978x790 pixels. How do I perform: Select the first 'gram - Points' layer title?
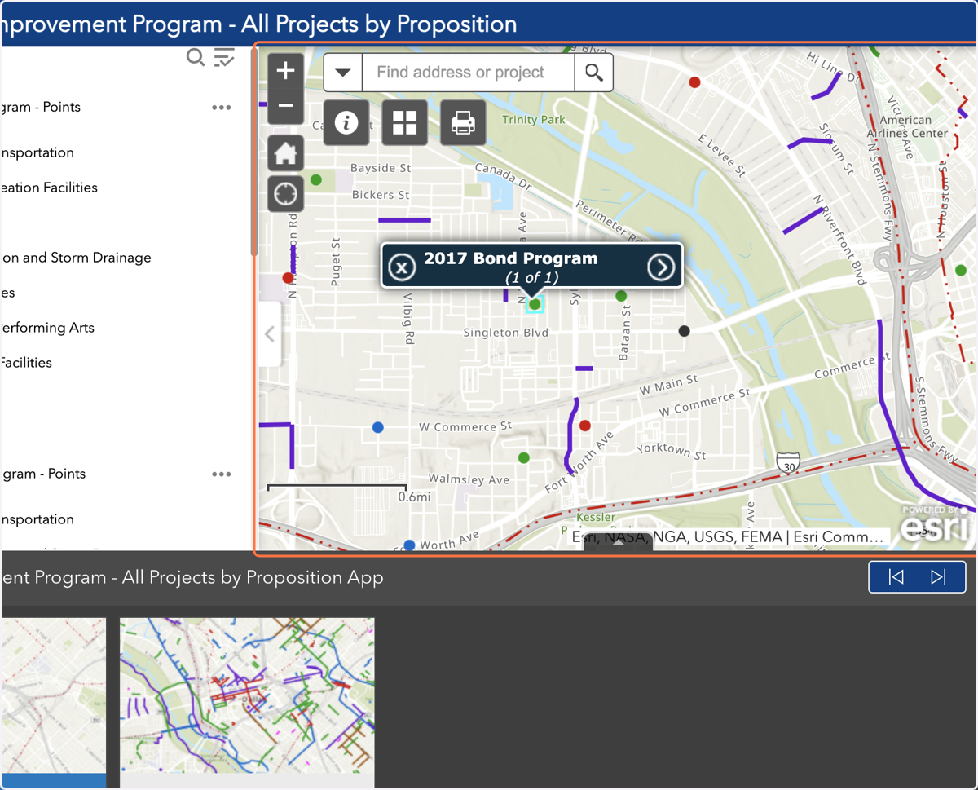[41, 108]
